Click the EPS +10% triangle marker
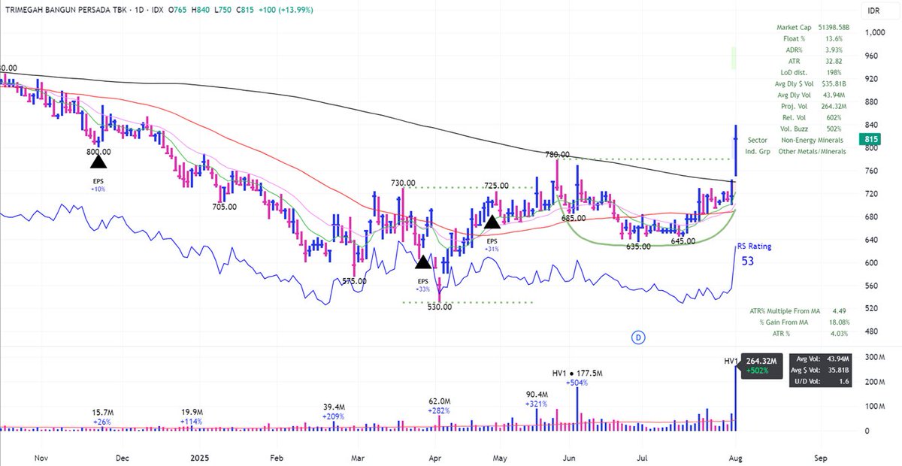This screenshot has height=466, width=902. pos(99,160)
